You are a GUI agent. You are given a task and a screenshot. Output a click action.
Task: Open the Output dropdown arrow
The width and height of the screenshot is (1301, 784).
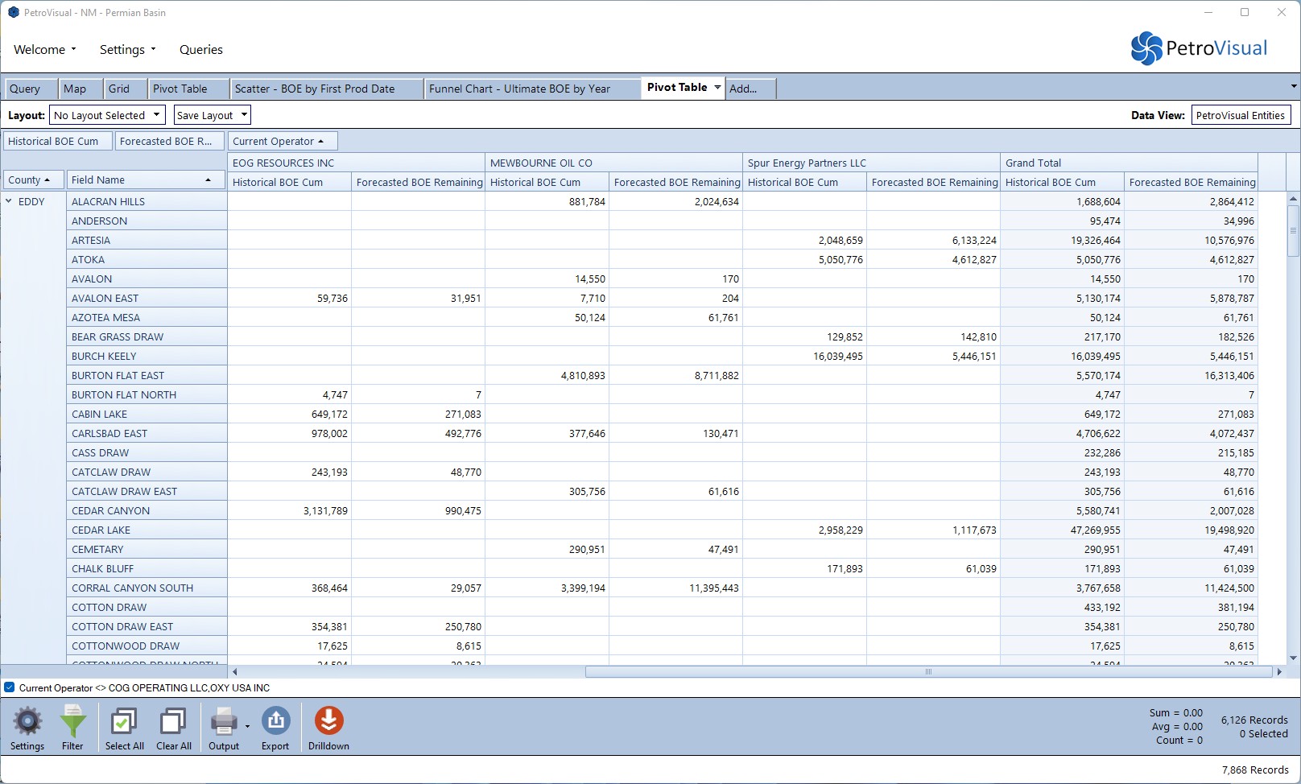[247, 726]
